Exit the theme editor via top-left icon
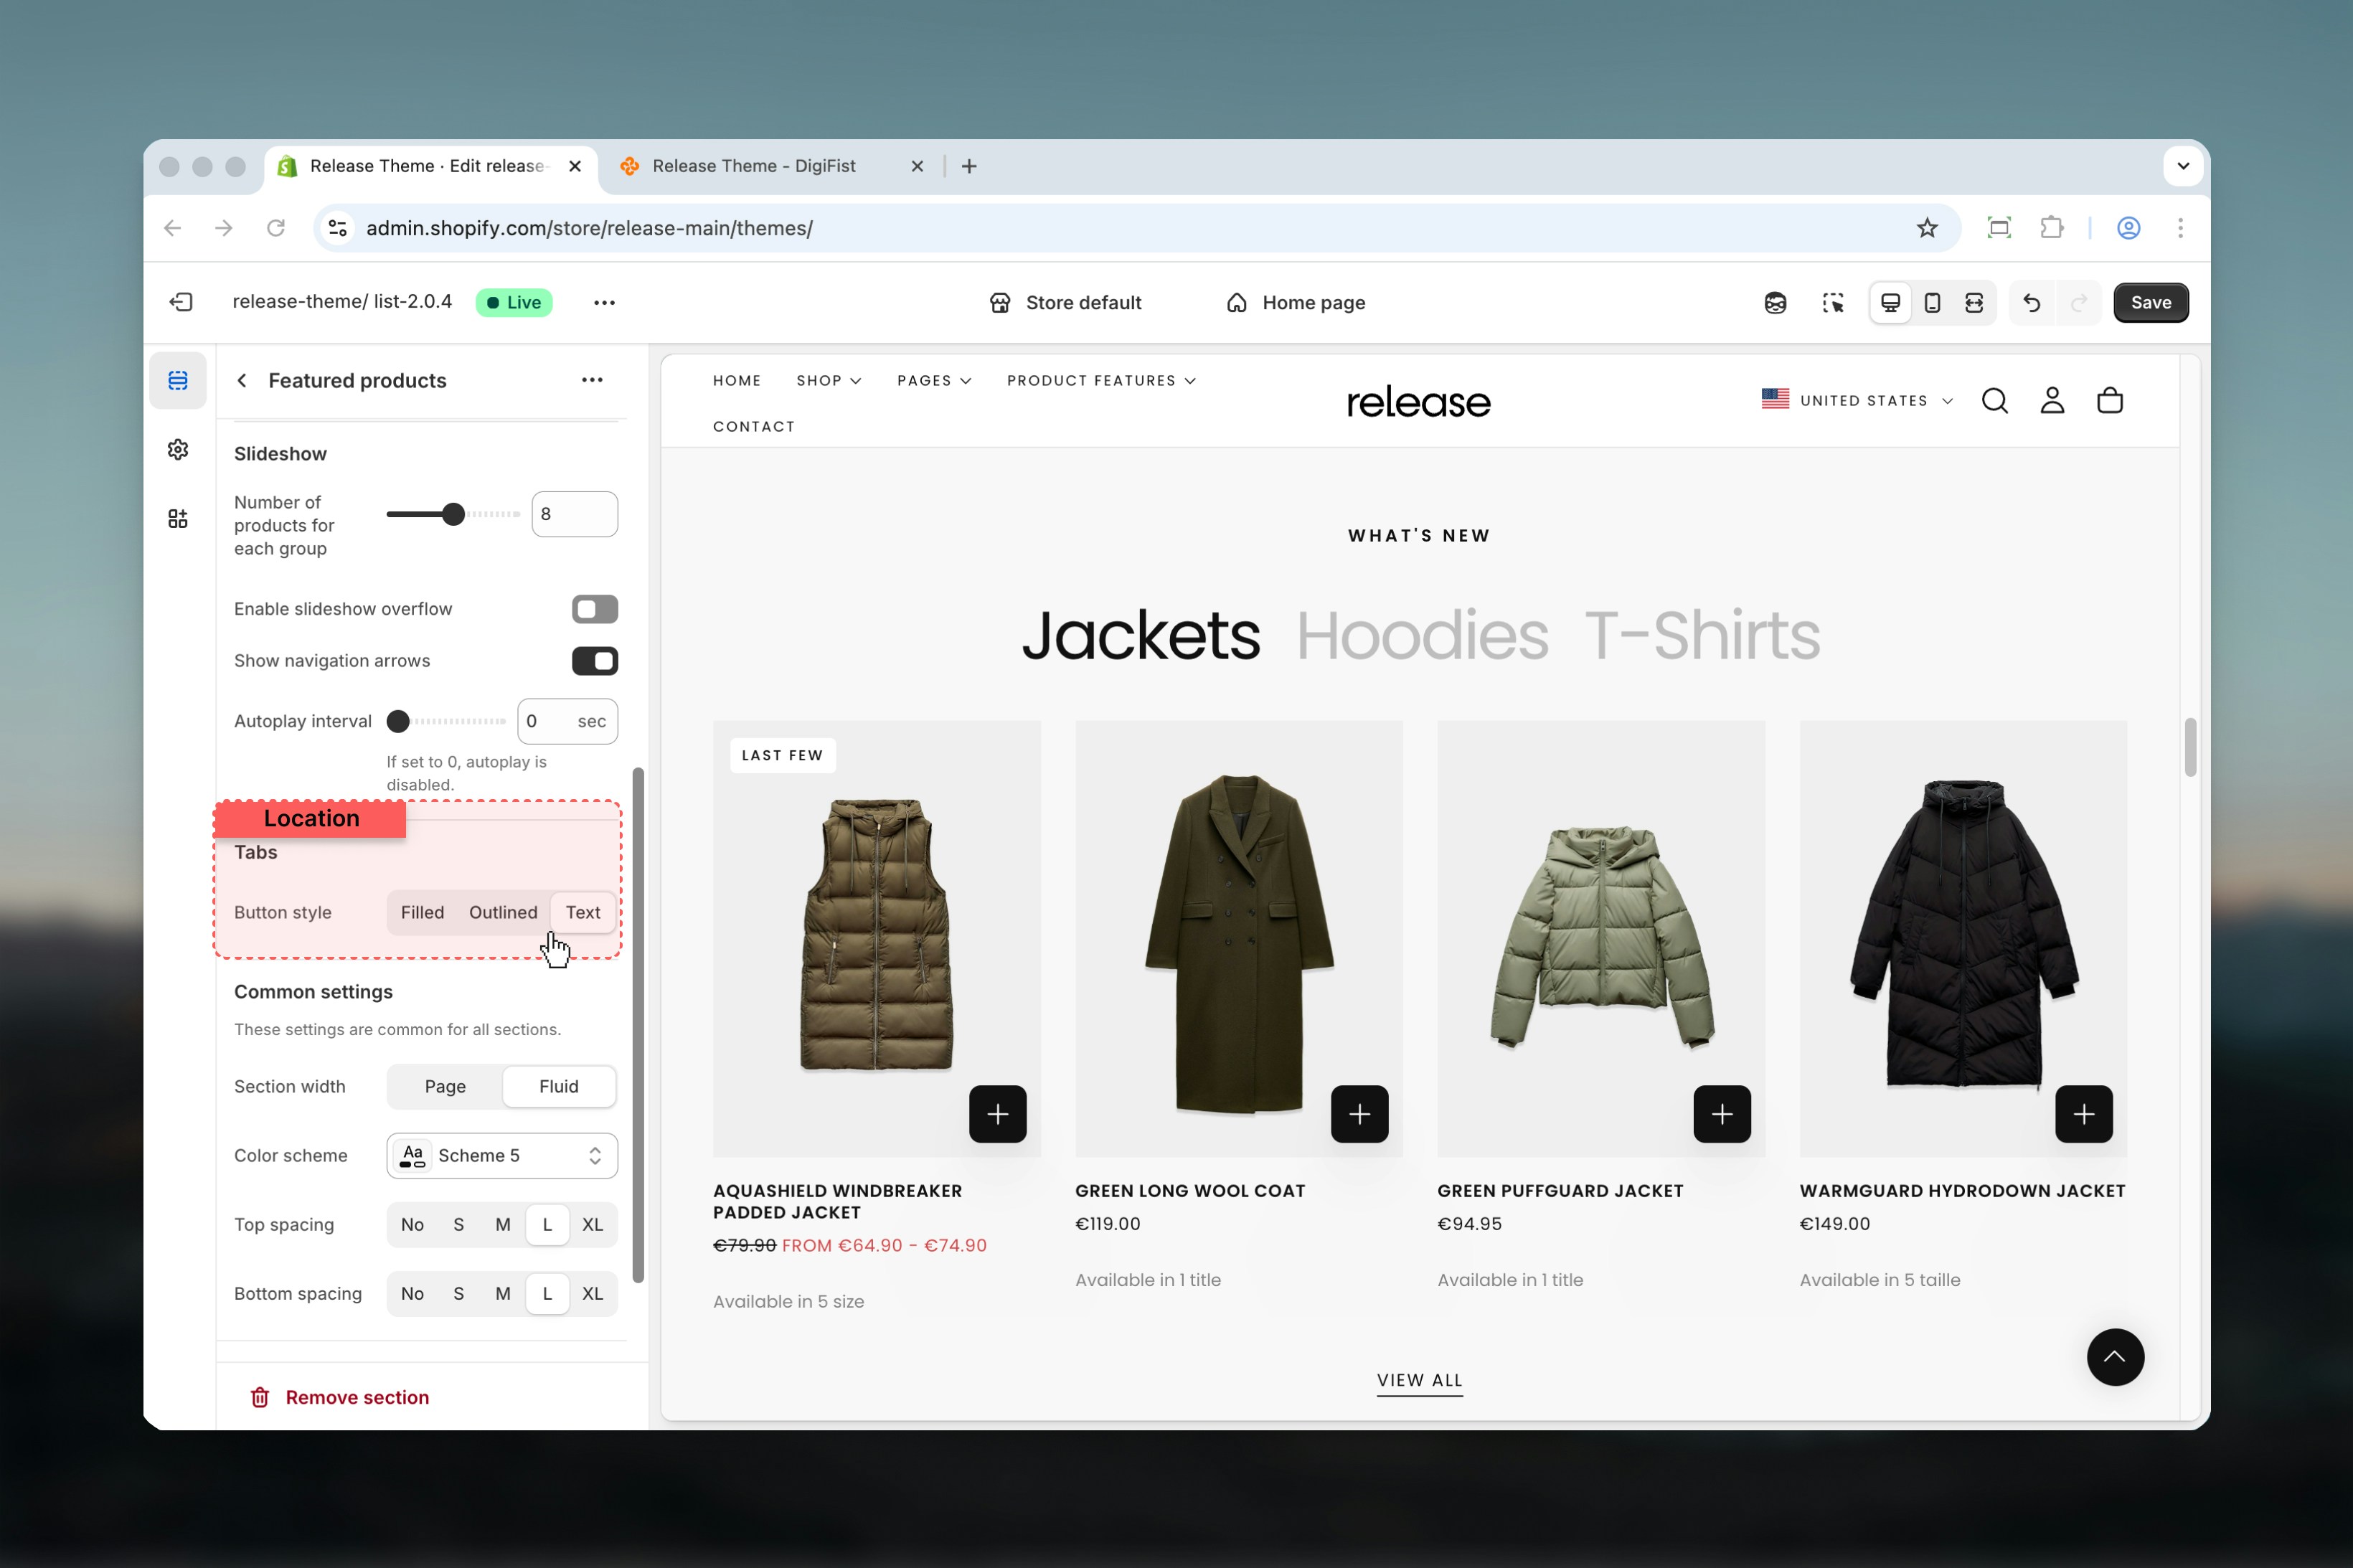The image size is (2353, 1568). coord(181,302)
